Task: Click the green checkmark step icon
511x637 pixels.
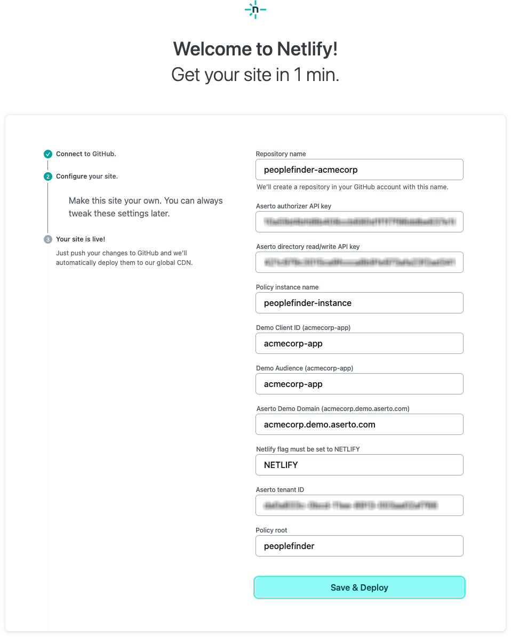Action: 48,154
